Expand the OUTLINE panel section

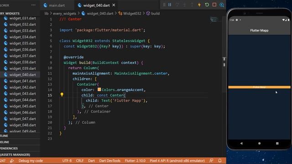click(20, 136)
